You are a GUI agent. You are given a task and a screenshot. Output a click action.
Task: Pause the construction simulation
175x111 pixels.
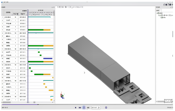(x=84, y=107)
